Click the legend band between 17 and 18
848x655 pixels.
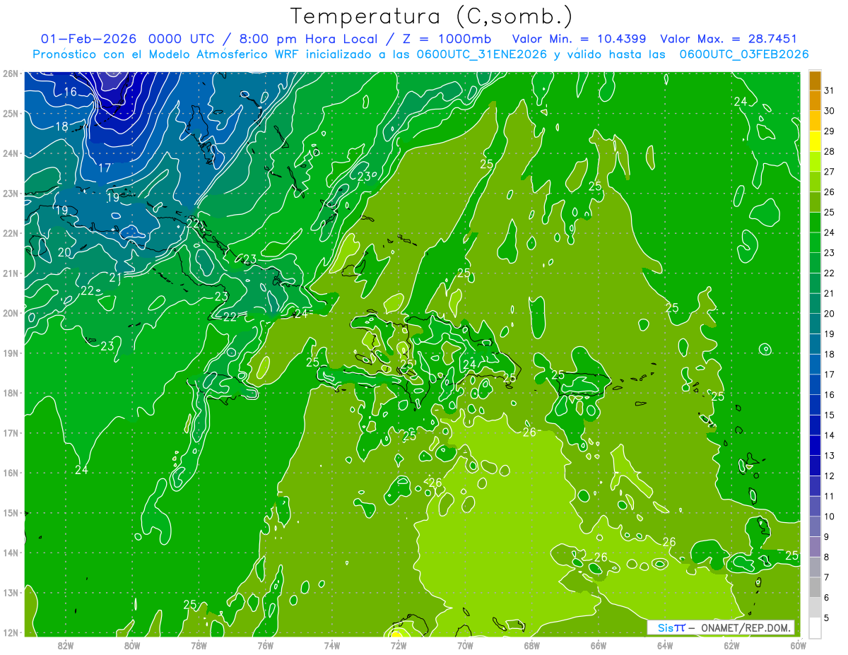point(815,364)
